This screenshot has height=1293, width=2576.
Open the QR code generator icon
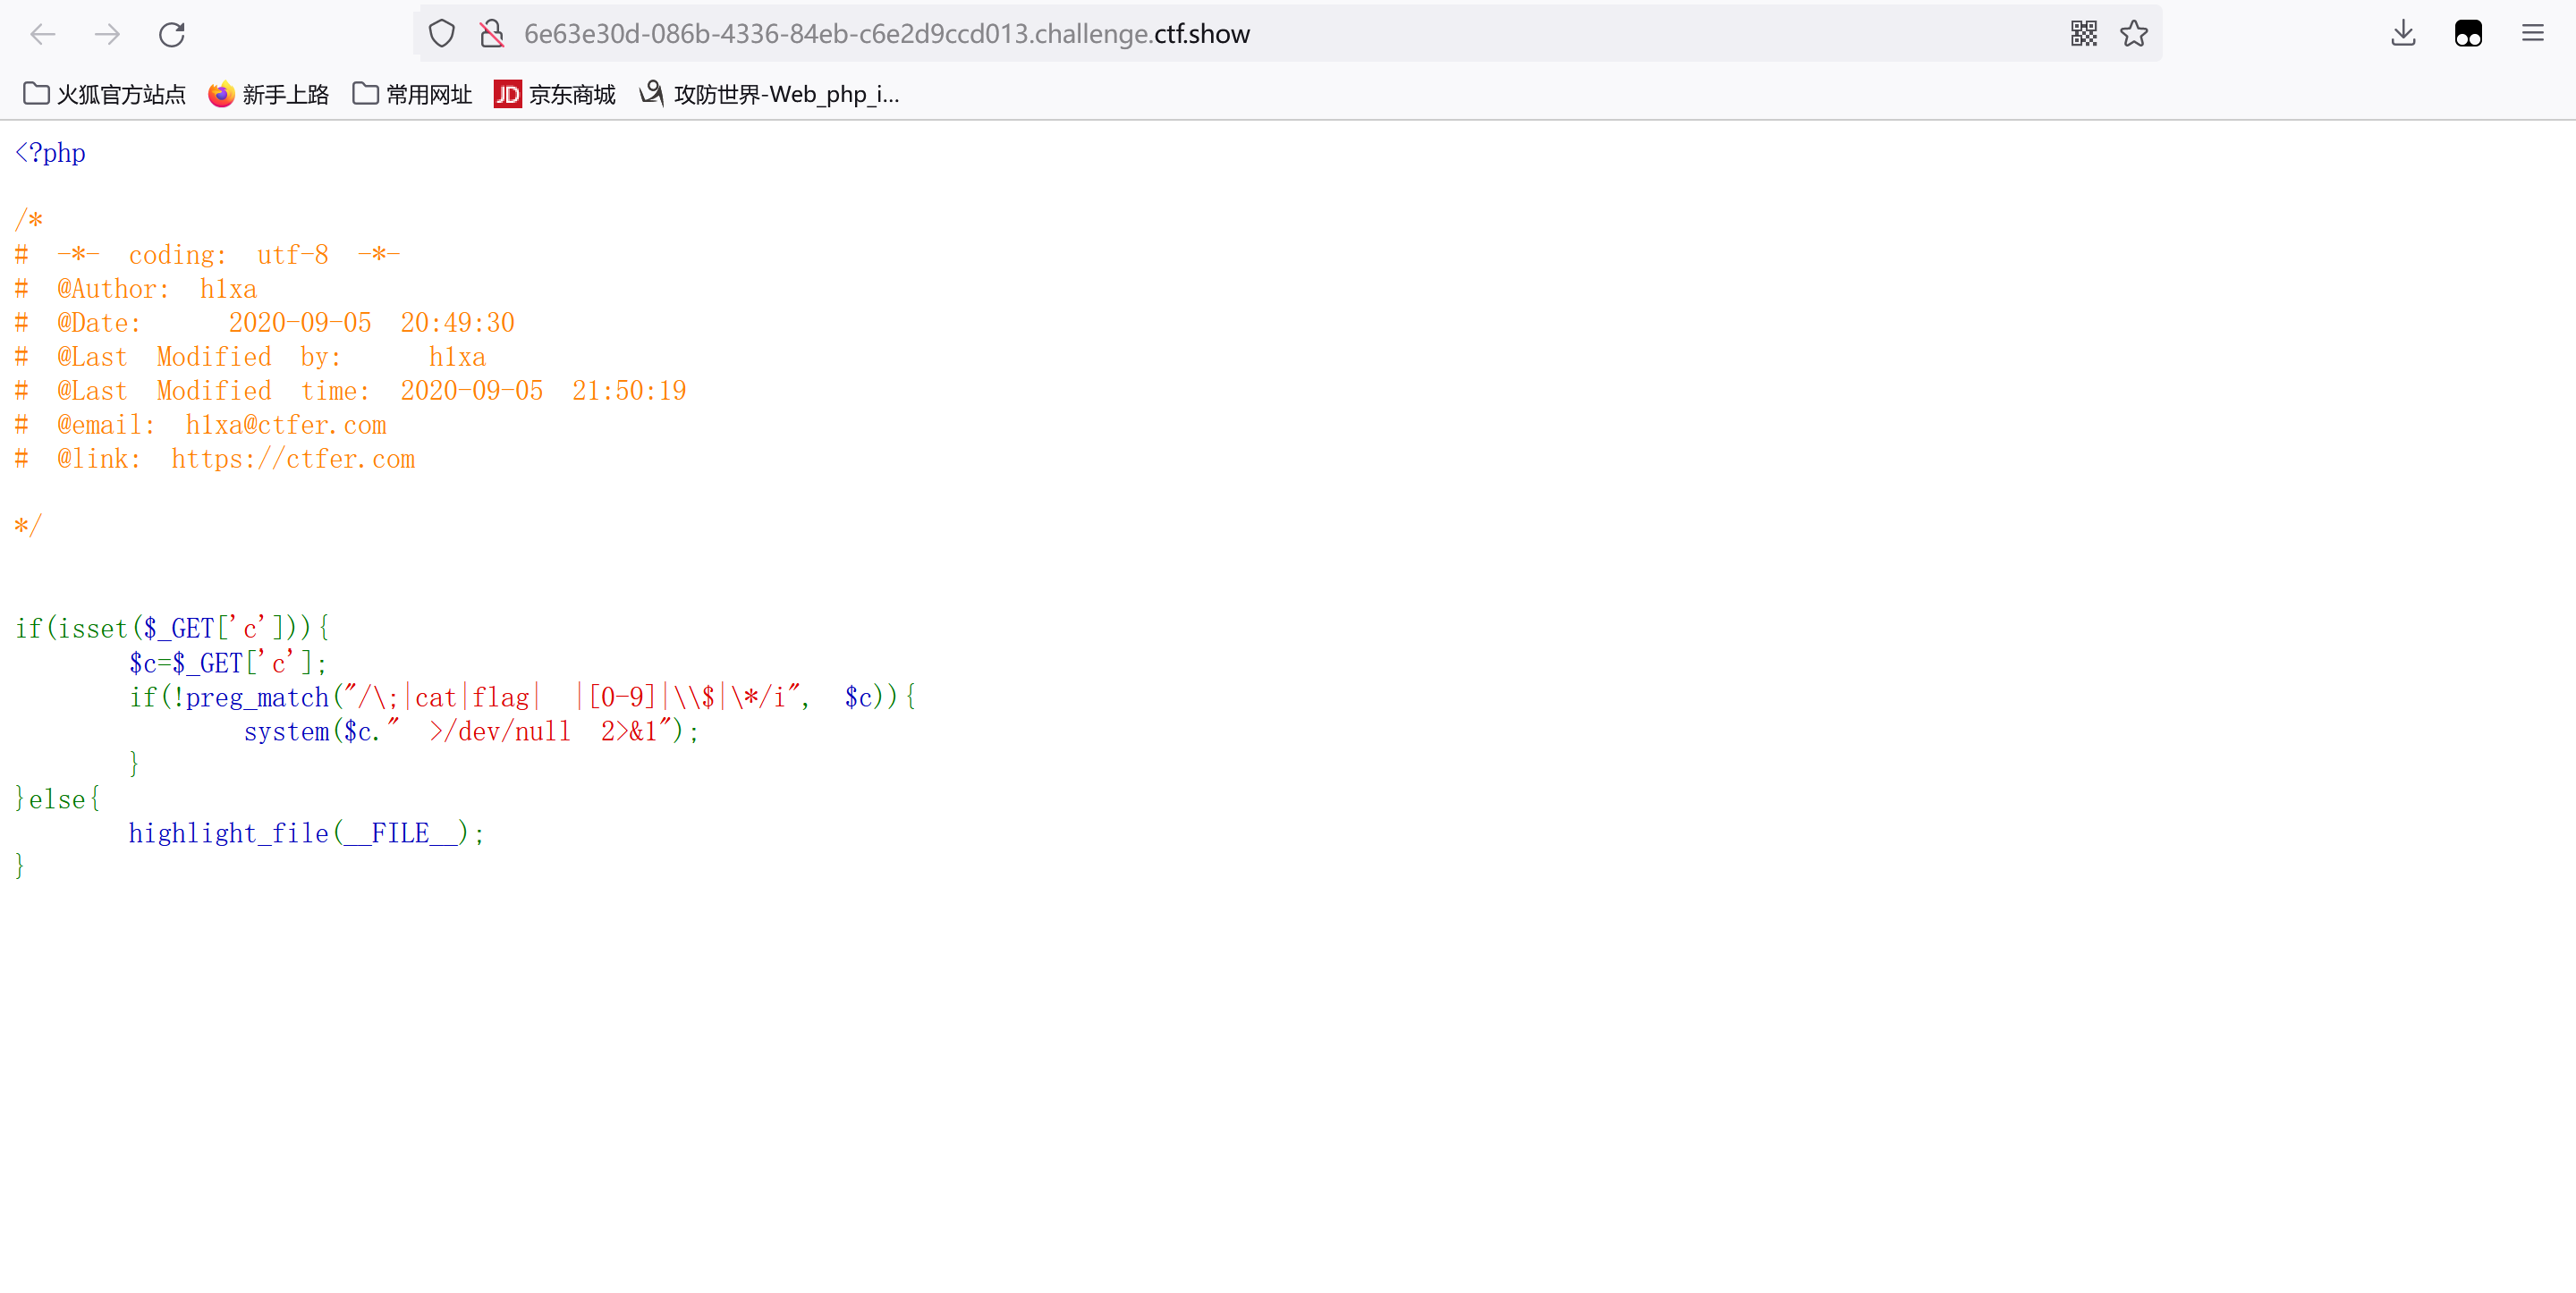tap(2083, 34)
